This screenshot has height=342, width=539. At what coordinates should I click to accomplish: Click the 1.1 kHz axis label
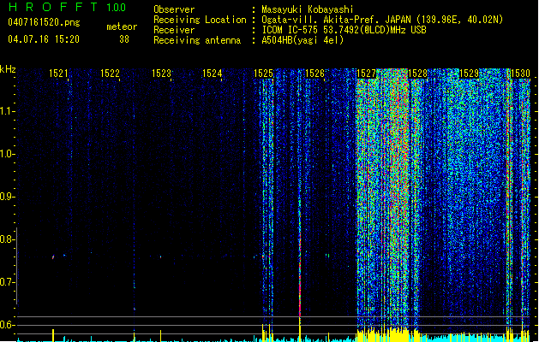7,111
